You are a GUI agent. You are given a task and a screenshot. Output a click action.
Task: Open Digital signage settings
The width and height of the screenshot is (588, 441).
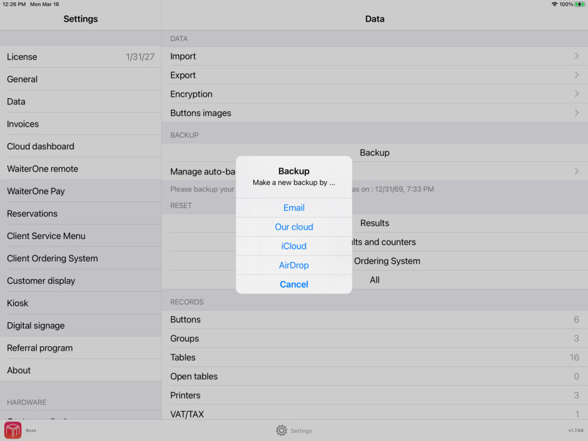coord(80,326)
